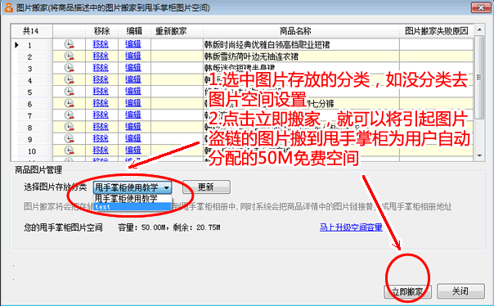Edit the product in row 4
The image size is (494, 306).
pyautogui.click(x=133, y=79)
